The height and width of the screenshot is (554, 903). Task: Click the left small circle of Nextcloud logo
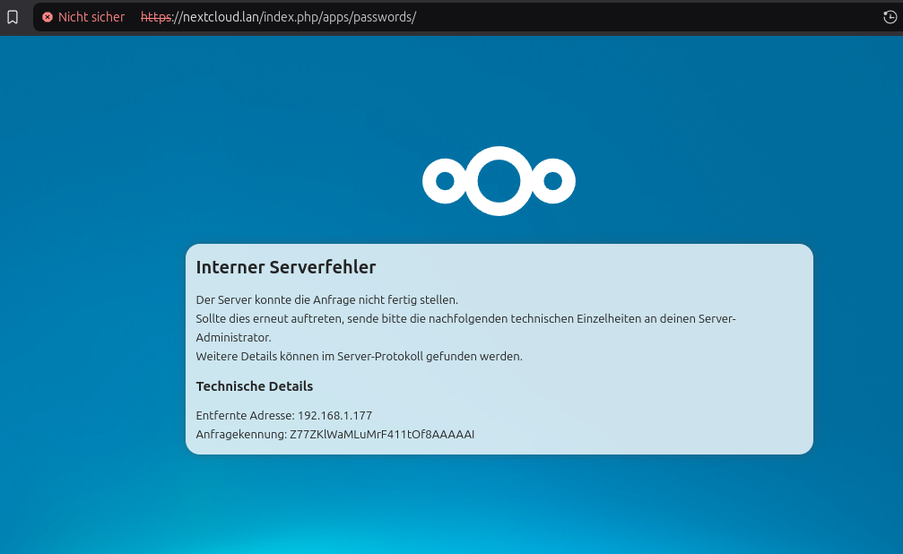coord(444,182)
